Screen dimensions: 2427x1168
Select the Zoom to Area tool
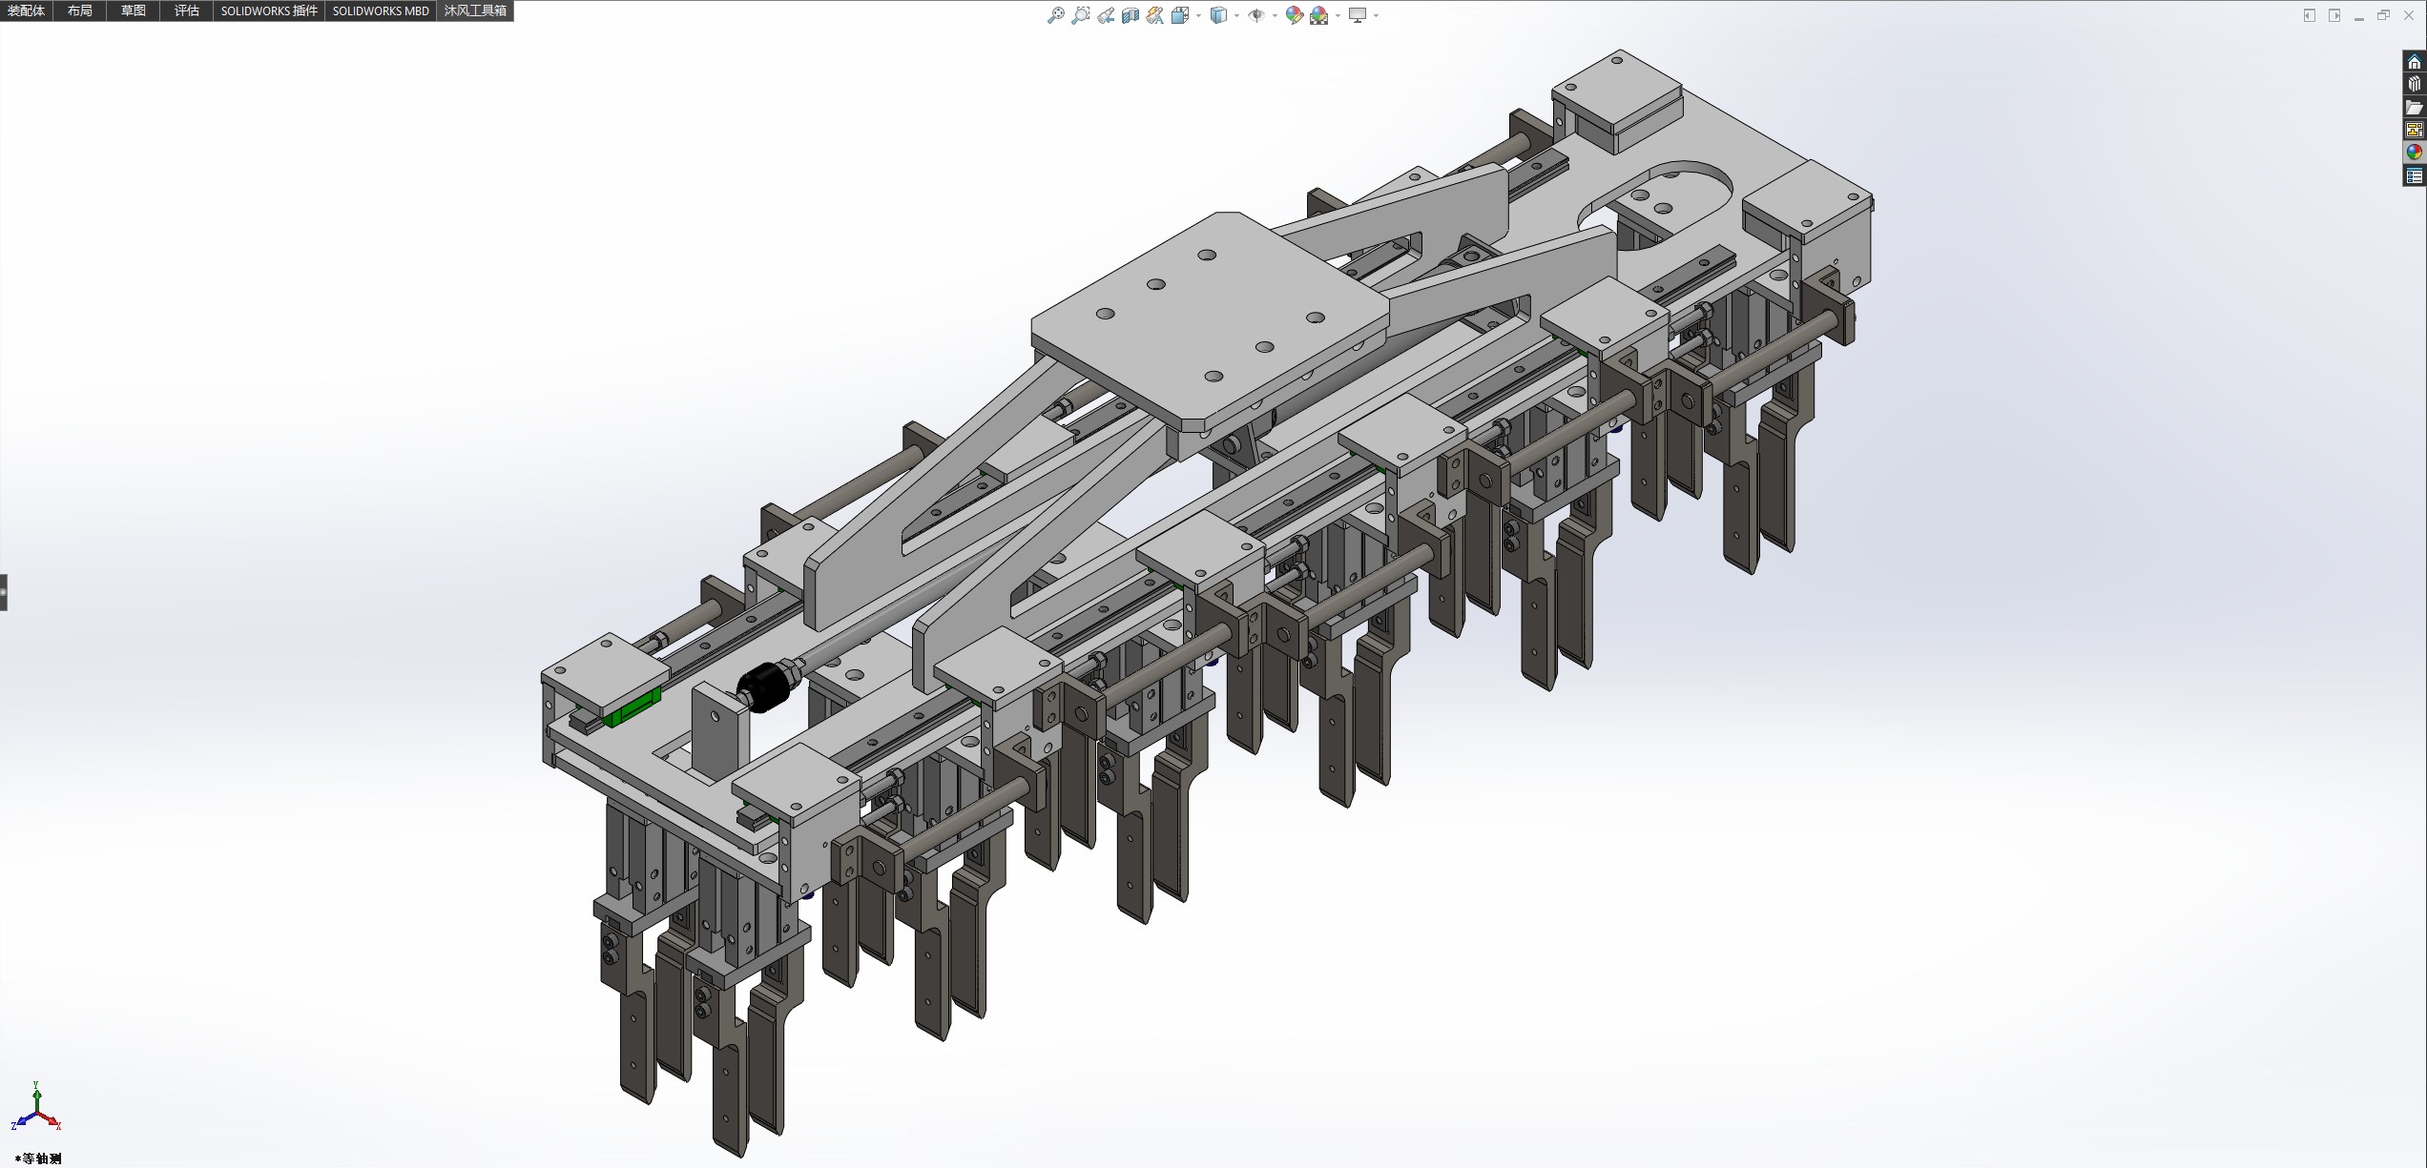[1080, 15]
